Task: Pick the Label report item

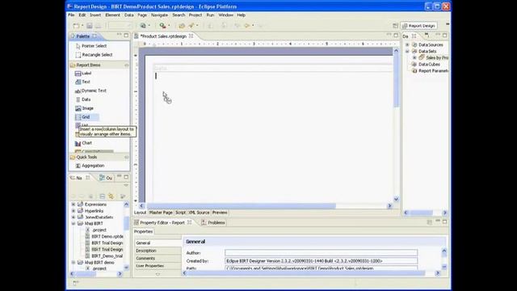Action: 83,74
